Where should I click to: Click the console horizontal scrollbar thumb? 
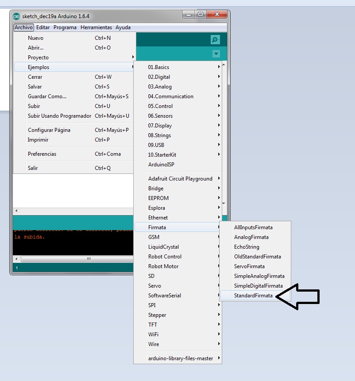coord(77,259)
